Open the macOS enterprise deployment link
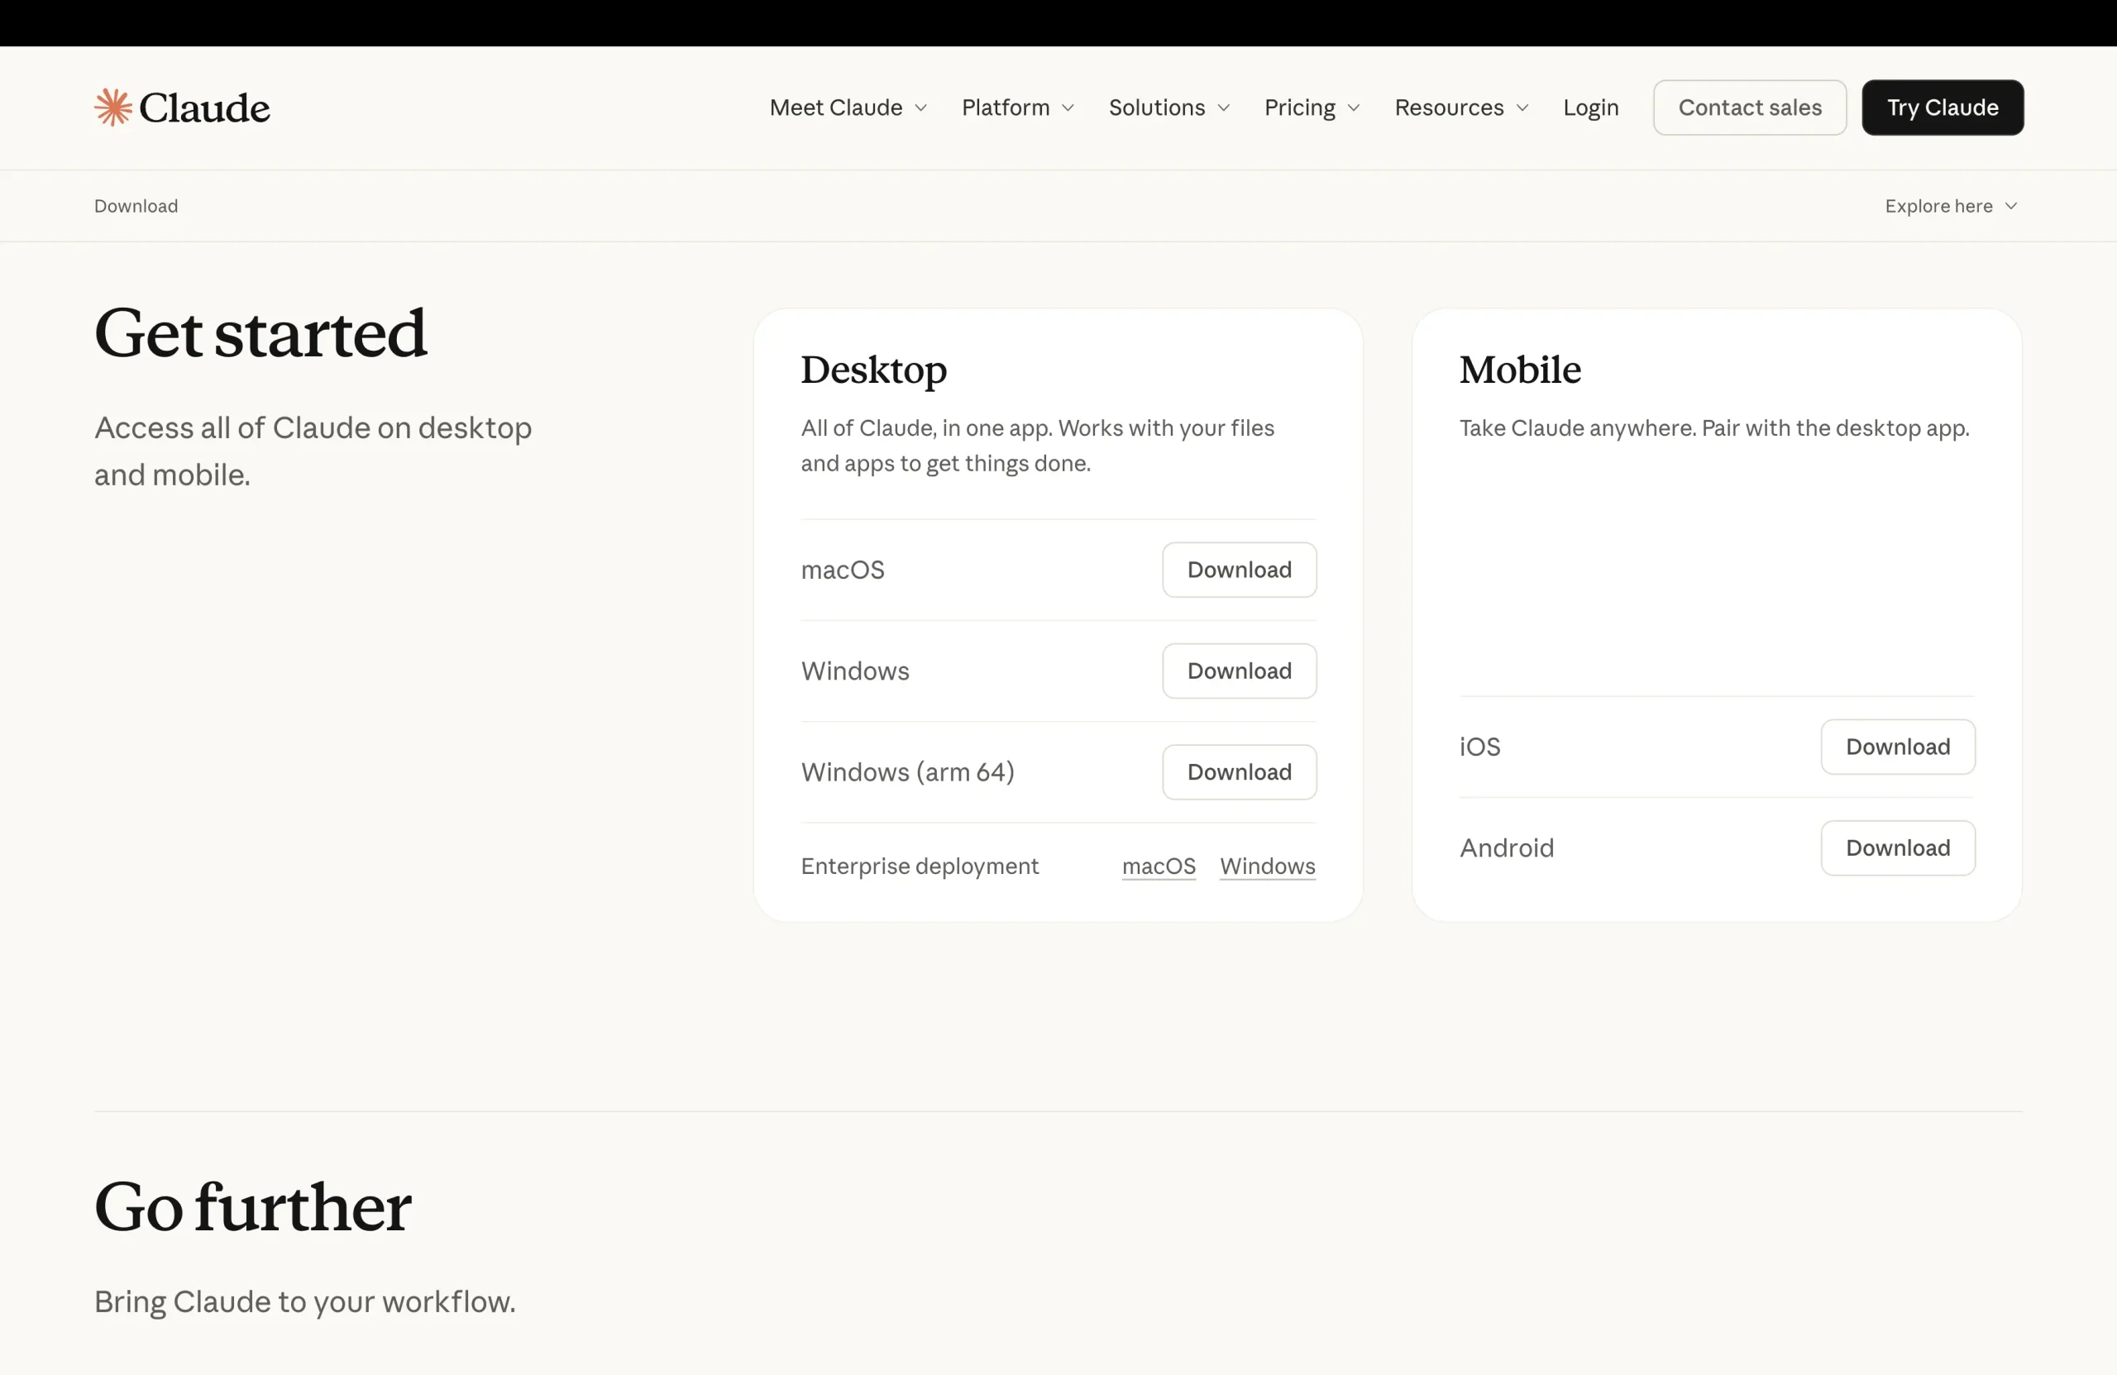Screen dimensions: 2117x1375 tap(1159, 867)
